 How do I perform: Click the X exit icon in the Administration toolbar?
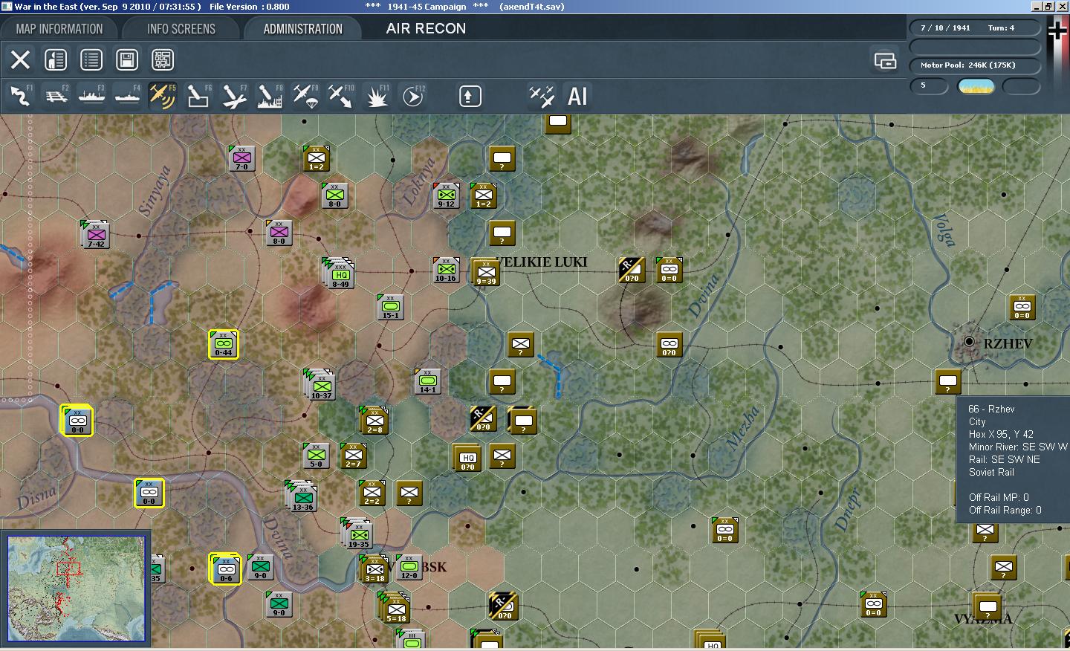click(20, 59)
